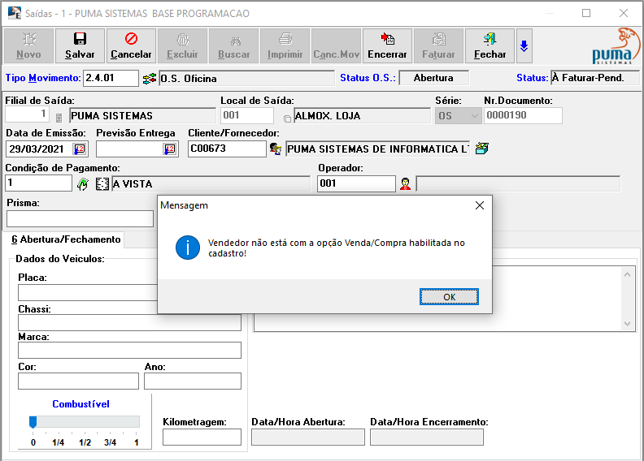Click the Kilometragem input field
This screenshot has width=644, height=461.
click(202, 437)
